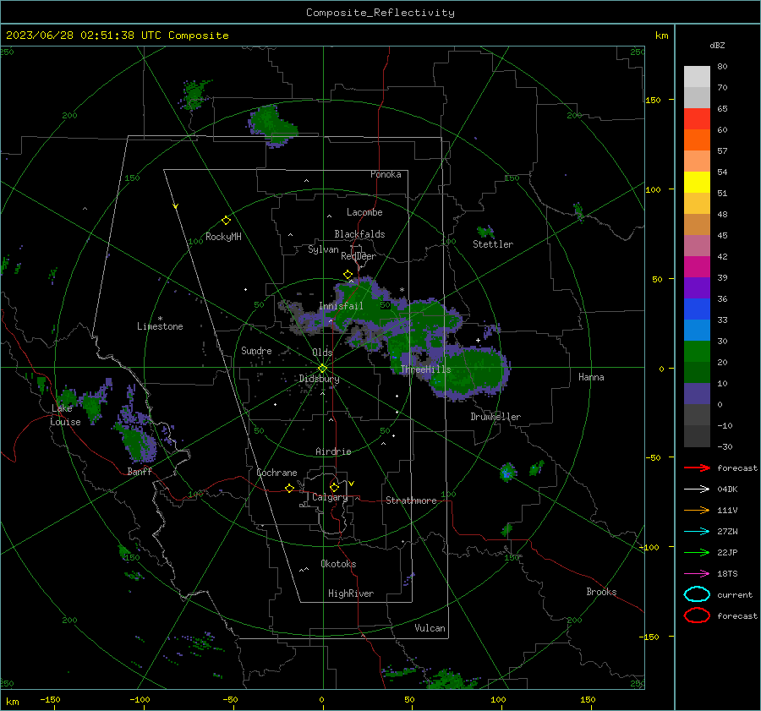761x711 pixels.
Task: Click the yellow diamond radar center near Didsbury
Action: click(322, 368)
